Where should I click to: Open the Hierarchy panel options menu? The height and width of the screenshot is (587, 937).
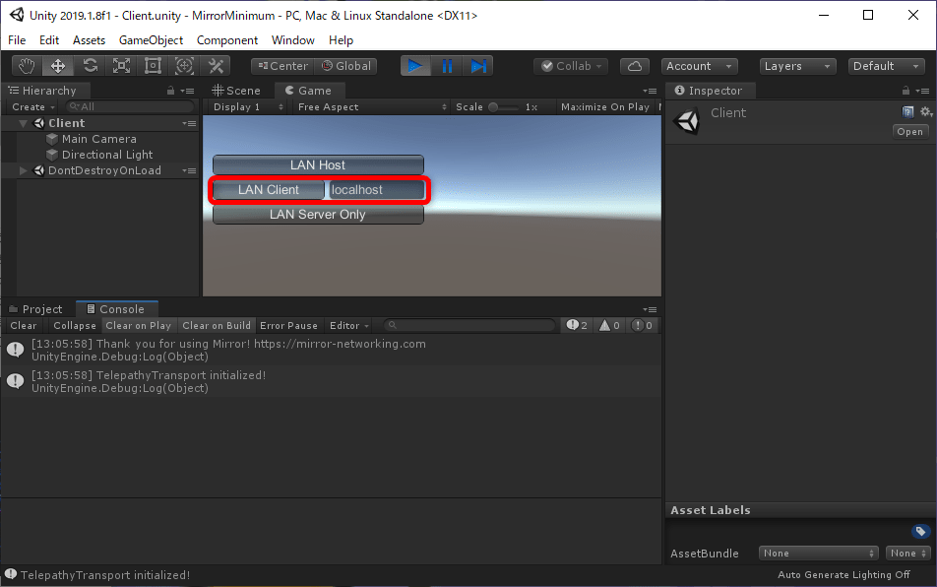coord(188,91)
